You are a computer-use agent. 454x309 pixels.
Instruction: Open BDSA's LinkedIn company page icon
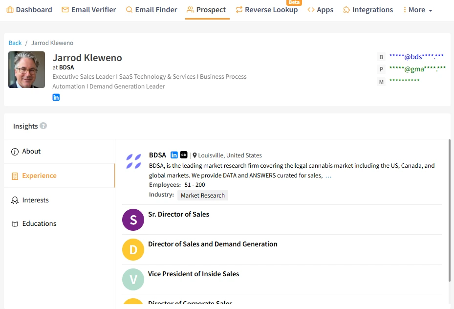coord(174,155)
